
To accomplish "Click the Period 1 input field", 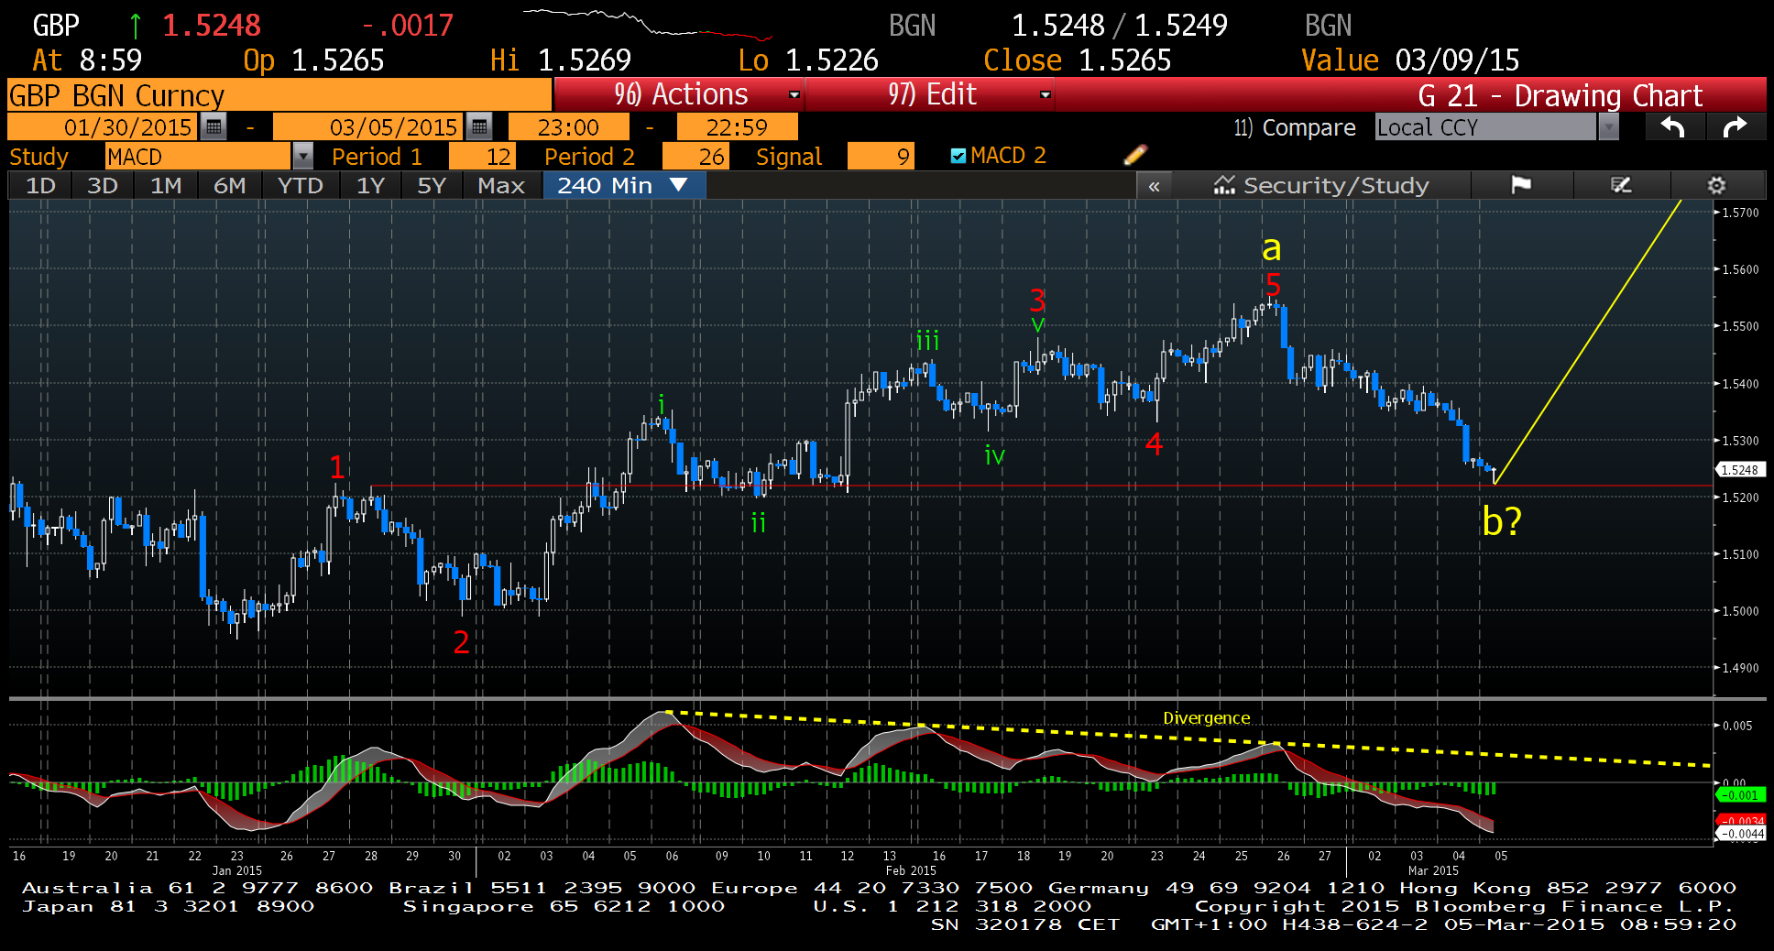I will pos(482,157).
